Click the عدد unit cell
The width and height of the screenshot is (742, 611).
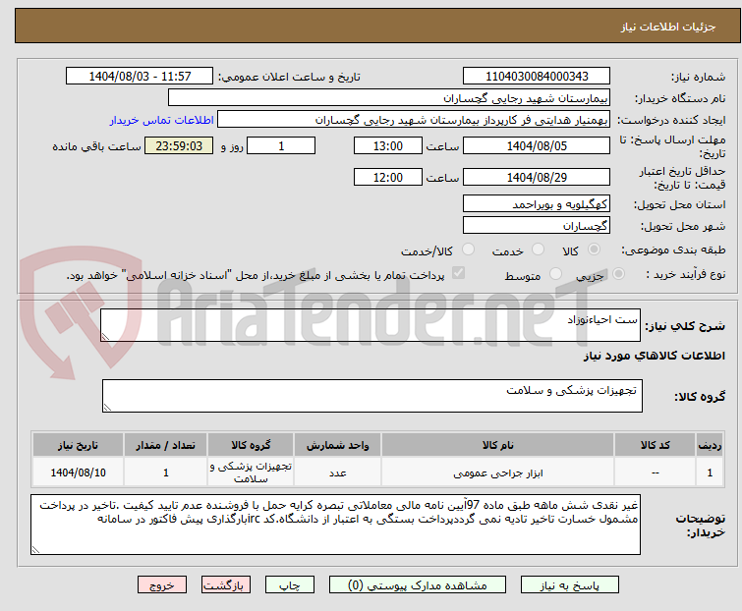(337, 472)
